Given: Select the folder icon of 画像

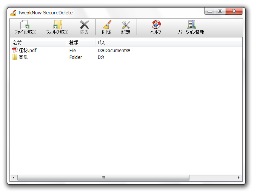Looking at the screenshot, I should point(15,57).
